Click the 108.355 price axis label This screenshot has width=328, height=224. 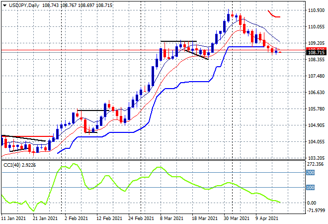click(316, 60)
